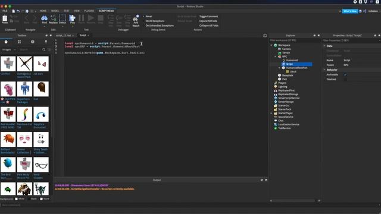Click the Filter workspace search field

[295, 40]
